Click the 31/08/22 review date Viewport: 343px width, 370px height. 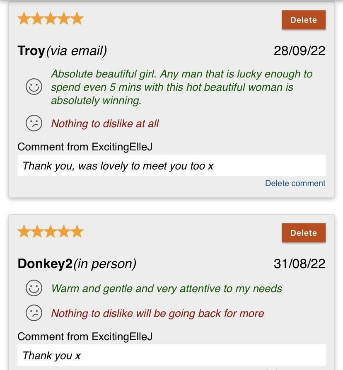tap(300, 264)
